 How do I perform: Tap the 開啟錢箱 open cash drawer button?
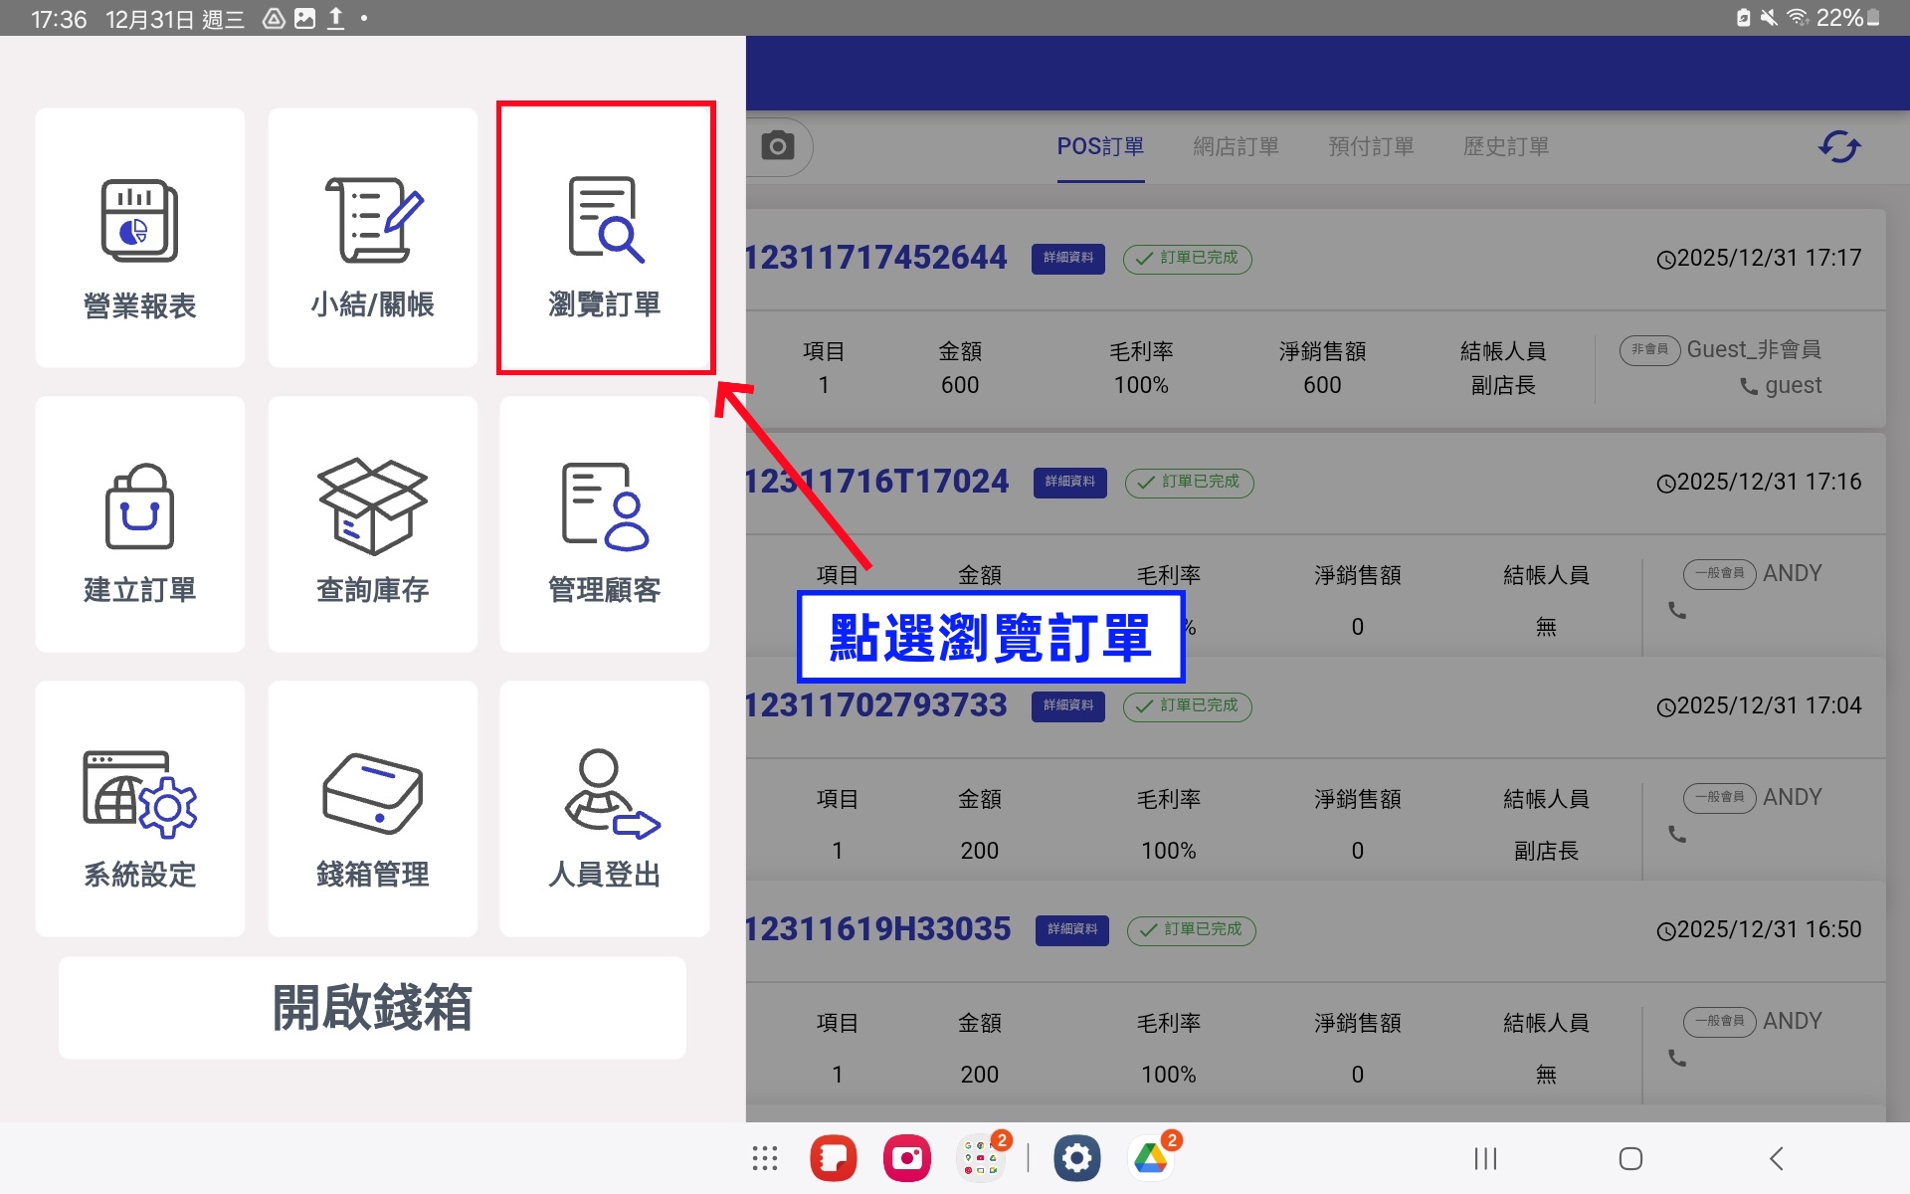tap(372, 1008)
